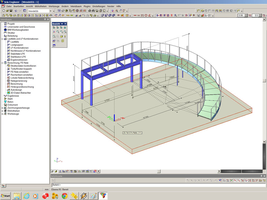This screenshot has width=267, height=200.
Task: Click the Undo arrow in the toolbar
Action: (x=16, y=11)
